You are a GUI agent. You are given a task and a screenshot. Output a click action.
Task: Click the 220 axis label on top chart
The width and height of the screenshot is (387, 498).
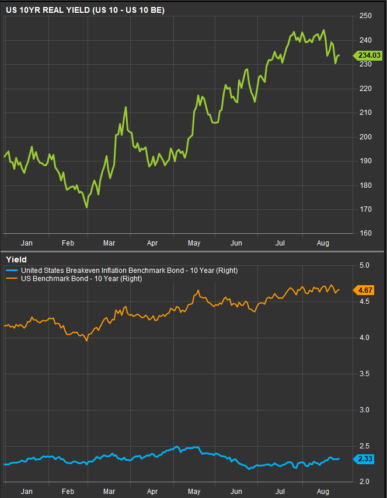click(x=365, y=89)
